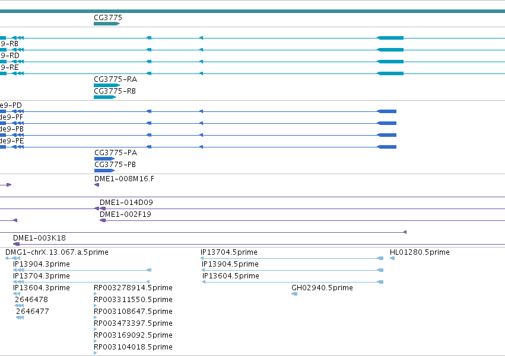Select the IP13704.5prime right end block
The width and height of the screenshot is (505, 356).
tap(380, 258)
